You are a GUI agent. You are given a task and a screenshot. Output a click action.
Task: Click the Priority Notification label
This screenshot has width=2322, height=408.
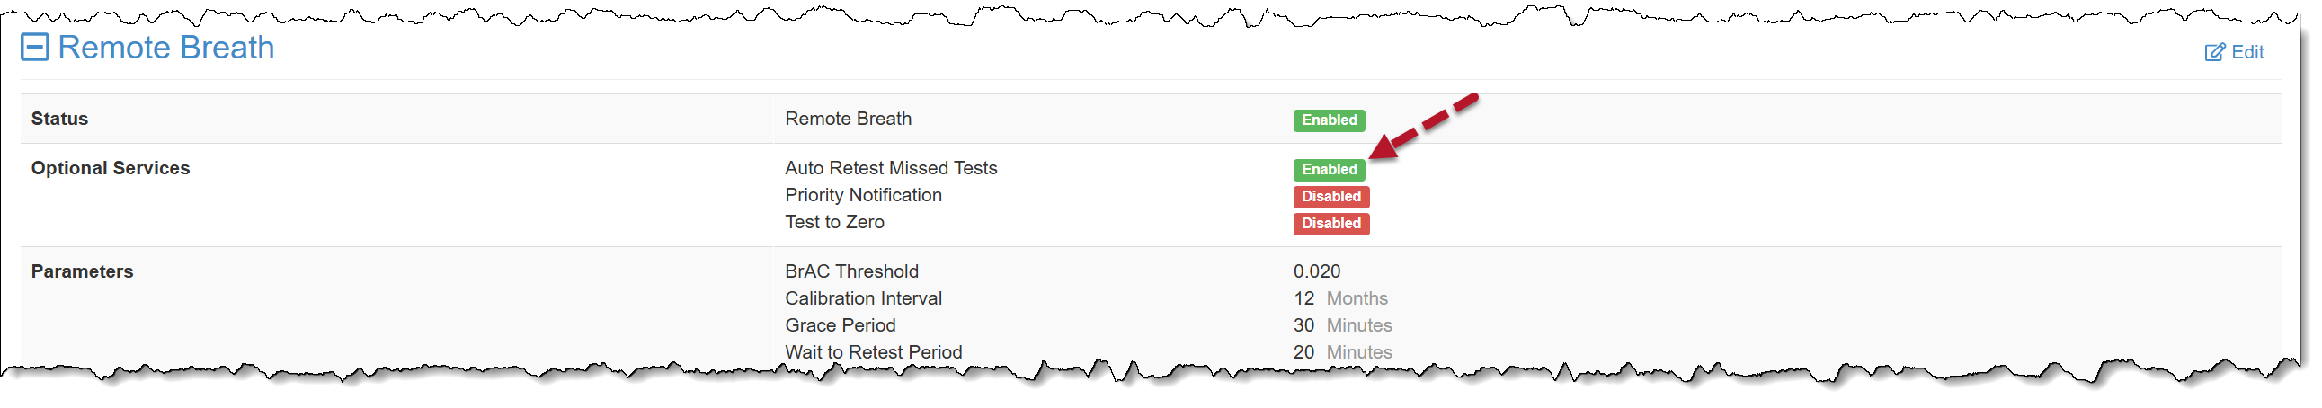863,195
